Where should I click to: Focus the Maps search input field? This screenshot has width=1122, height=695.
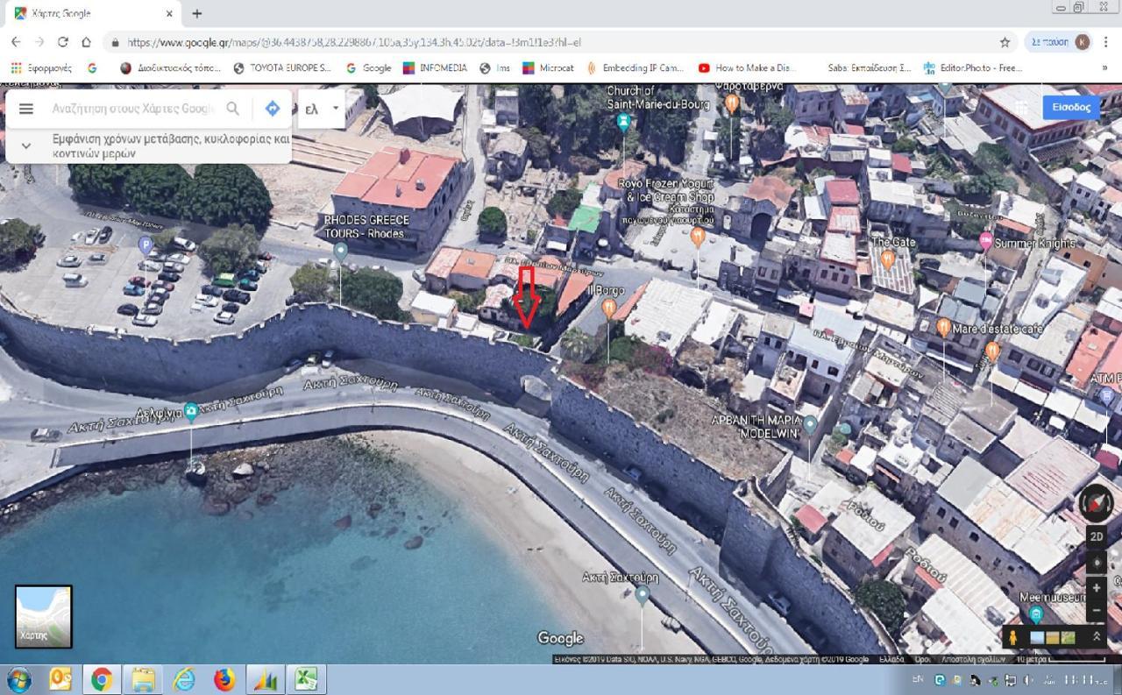coord(132,109)
